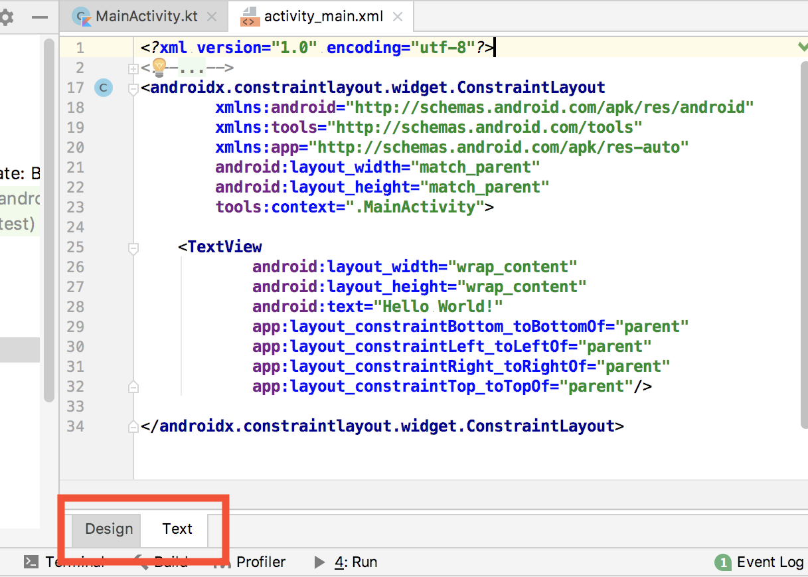Viewport: 808px width, 577px height.
Task: Expand the folded comment on line 2
Action: coord(133,68)
